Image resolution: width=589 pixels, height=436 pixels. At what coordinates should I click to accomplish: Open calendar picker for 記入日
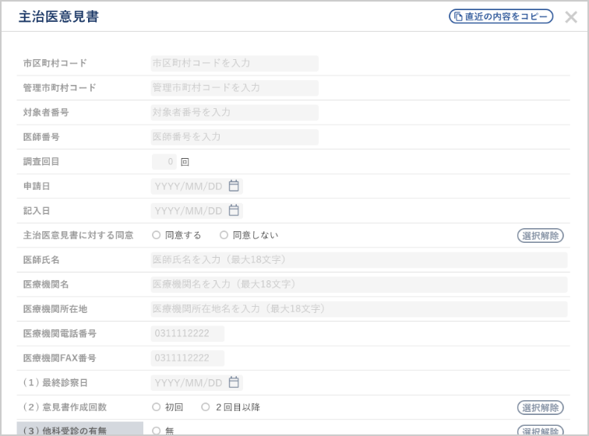tap(234, 211)
